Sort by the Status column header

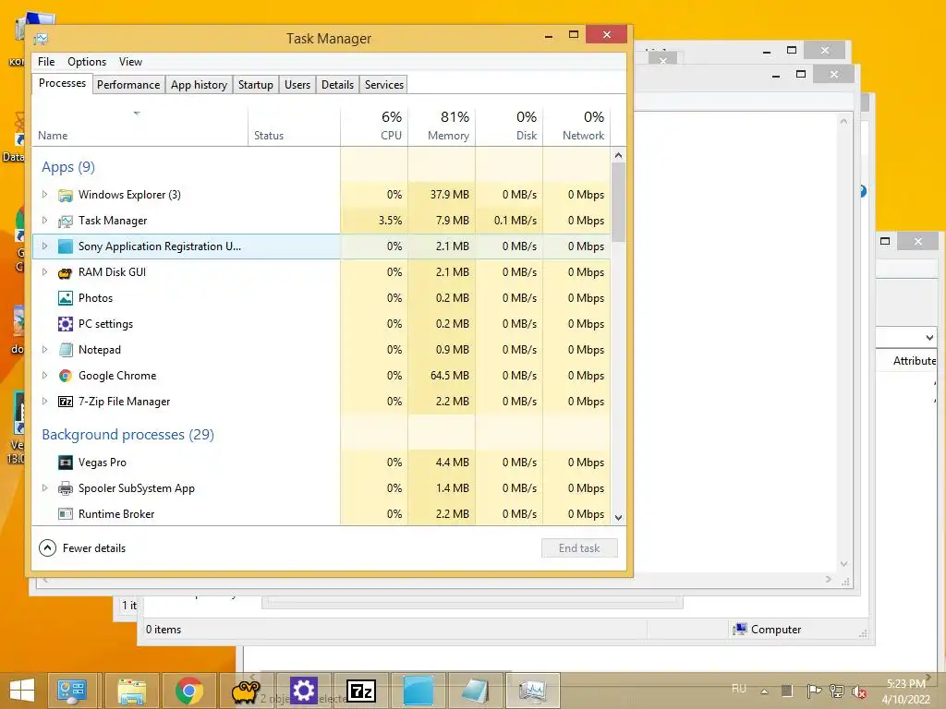pos(294,126)
